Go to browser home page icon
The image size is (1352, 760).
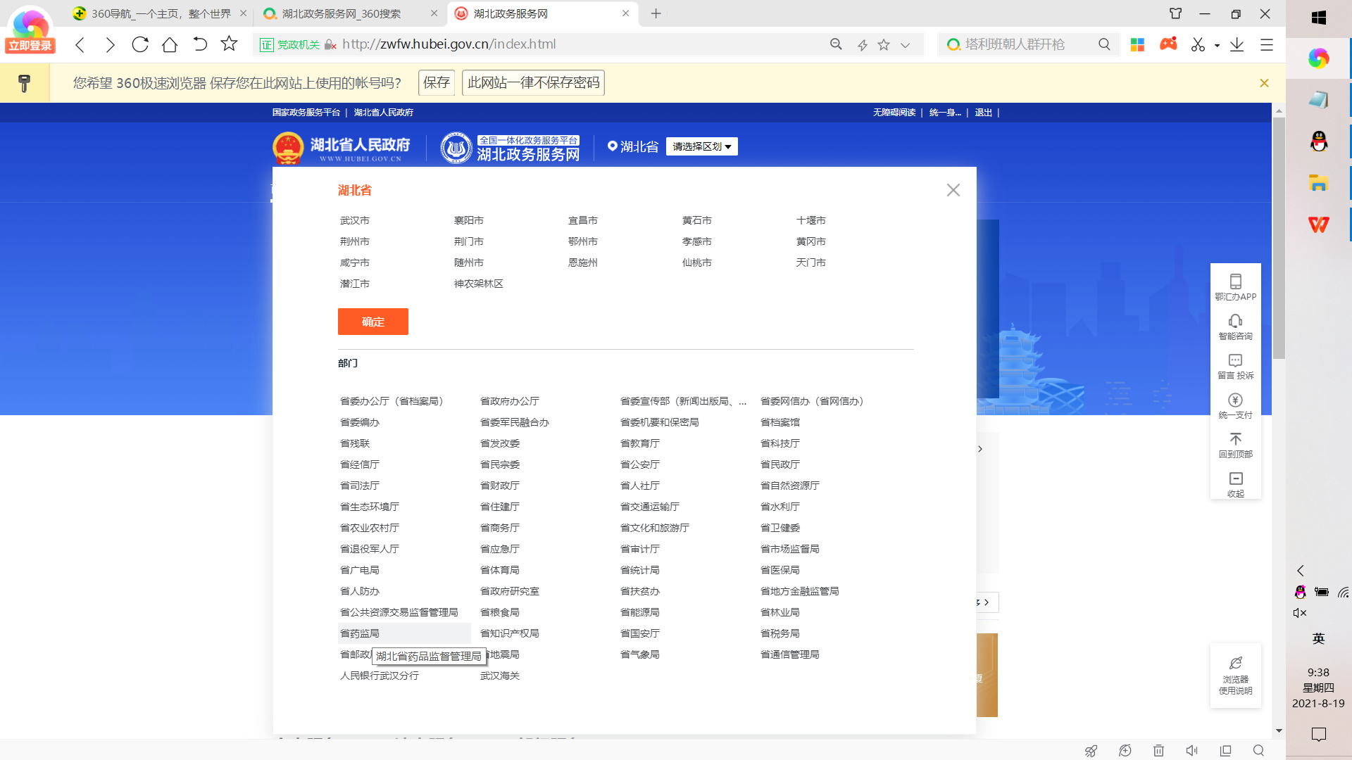tap(170, 44)
